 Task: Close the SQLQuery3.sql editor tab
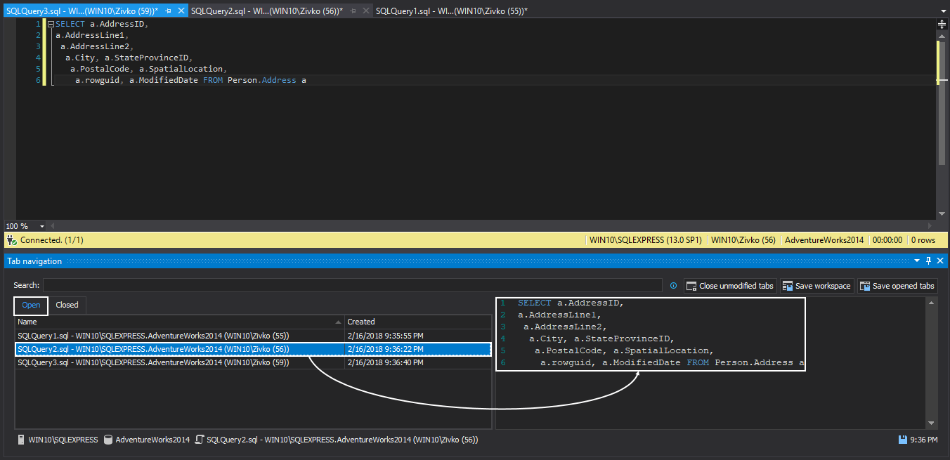point(181,11)
